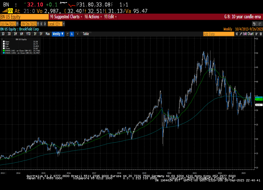Open the Weekly periodicity dropdown
Viewport: 263px width, 190px height.
point(58,34)
